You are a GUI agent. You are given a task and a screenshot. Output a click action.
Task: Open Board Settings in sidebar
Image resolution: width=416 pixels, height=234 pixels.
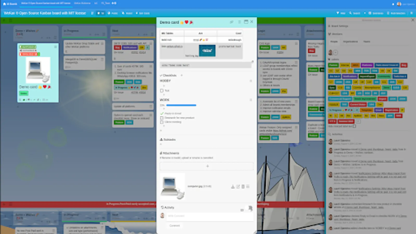point(338,26)
